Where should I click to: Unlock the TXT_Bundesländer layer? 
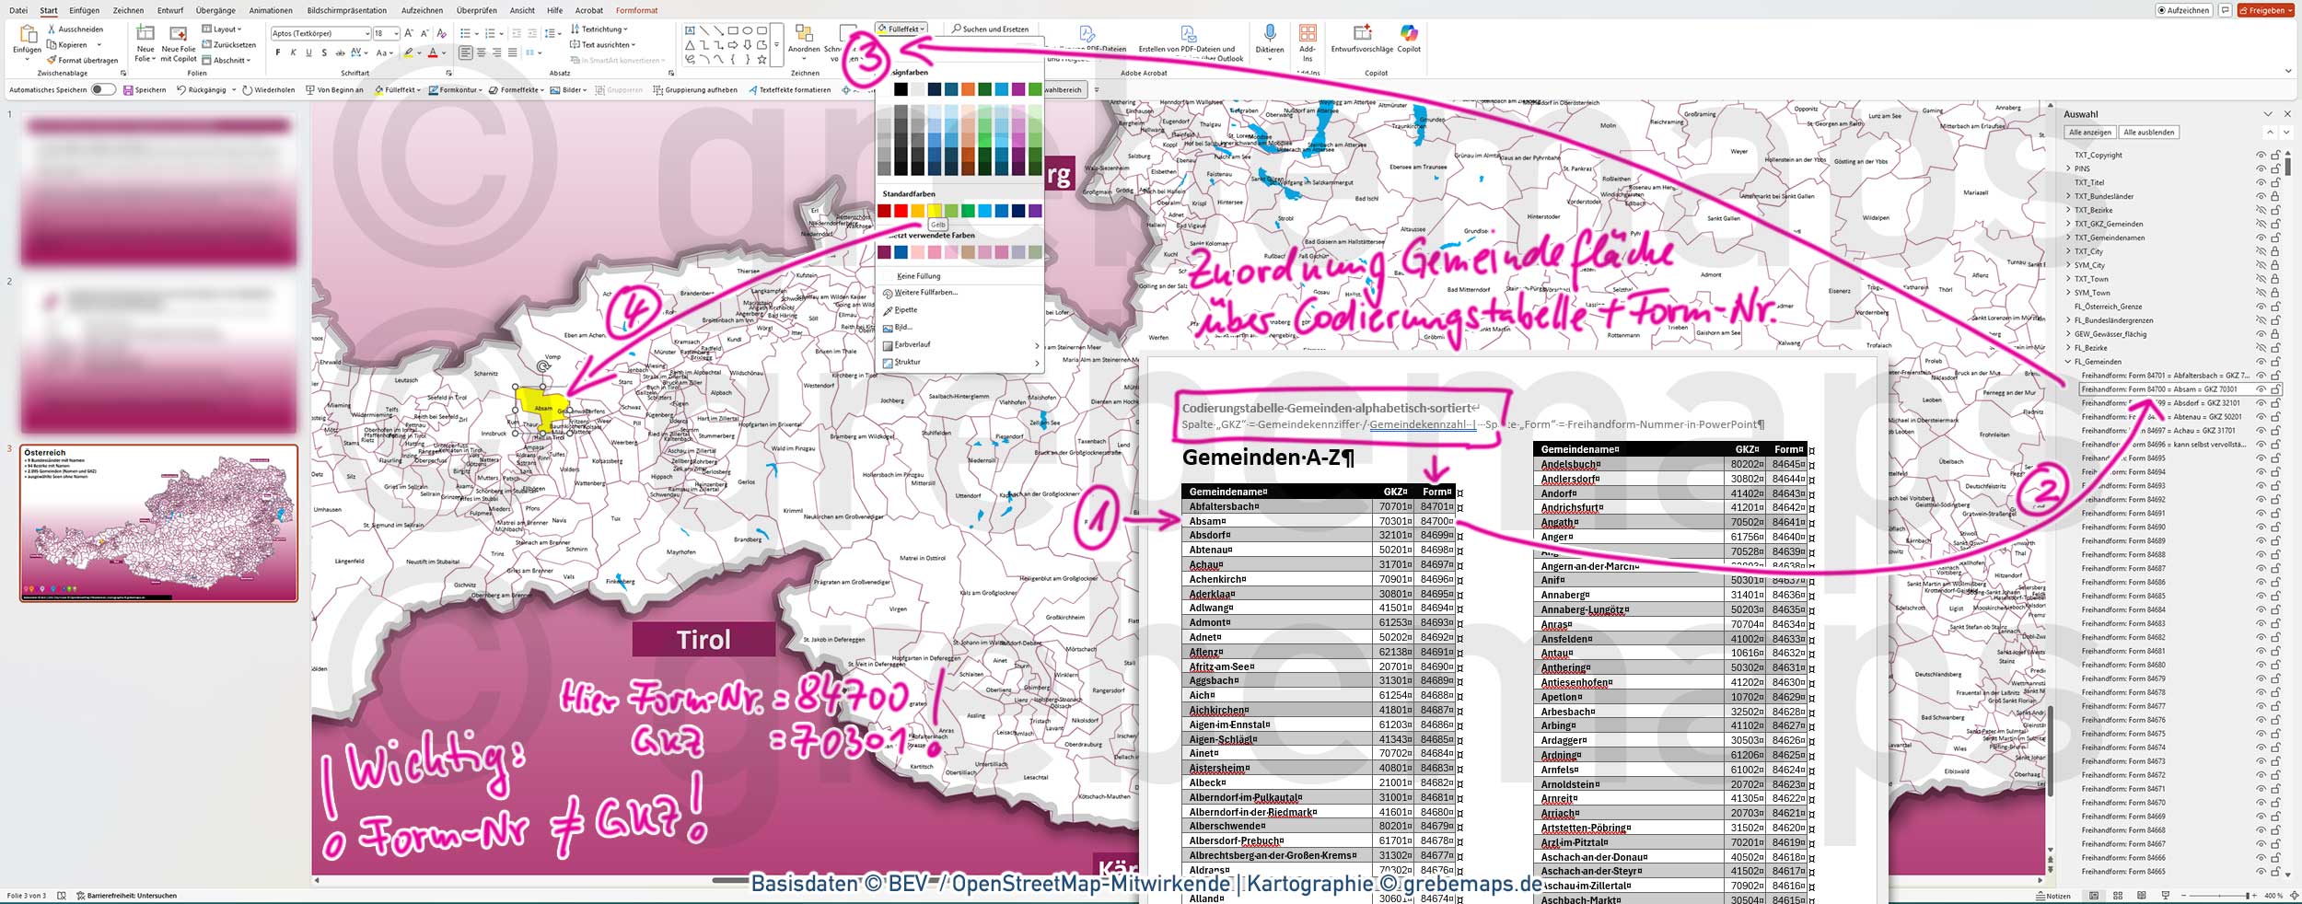(x=2275, y=197)
